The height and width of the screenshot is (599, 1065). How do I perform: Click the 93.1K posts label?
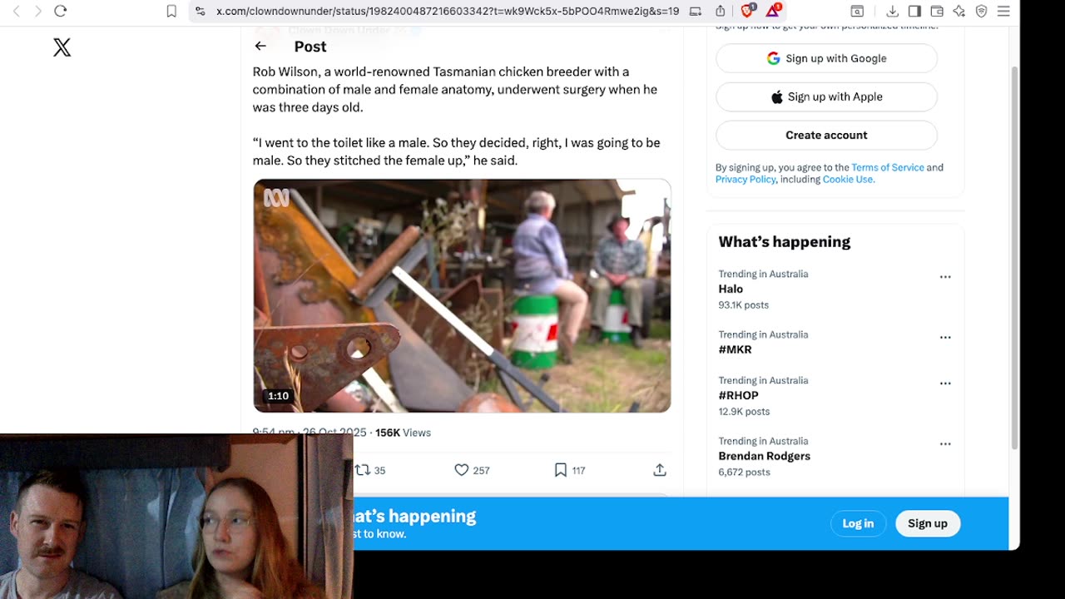pos(744,304)
